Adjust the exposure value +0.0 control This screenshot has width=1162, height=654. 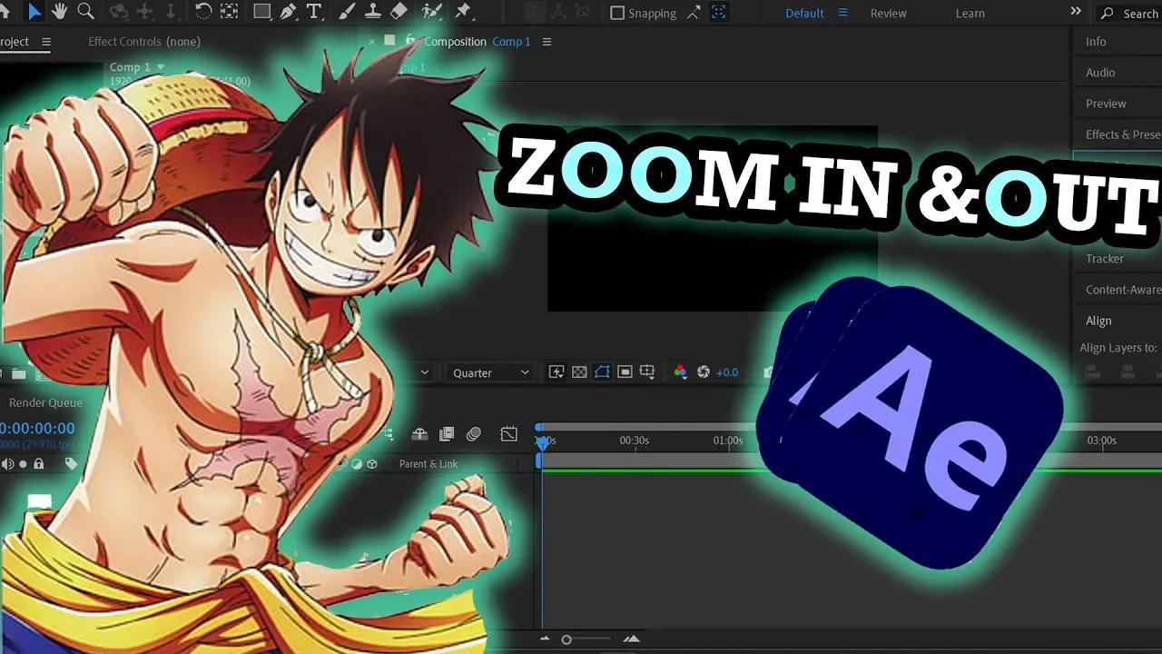726,372
